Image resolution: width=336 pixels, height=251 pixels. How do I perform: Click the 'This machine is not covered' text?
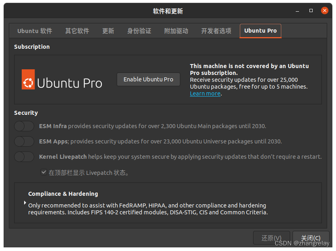(x=249, y=70)
